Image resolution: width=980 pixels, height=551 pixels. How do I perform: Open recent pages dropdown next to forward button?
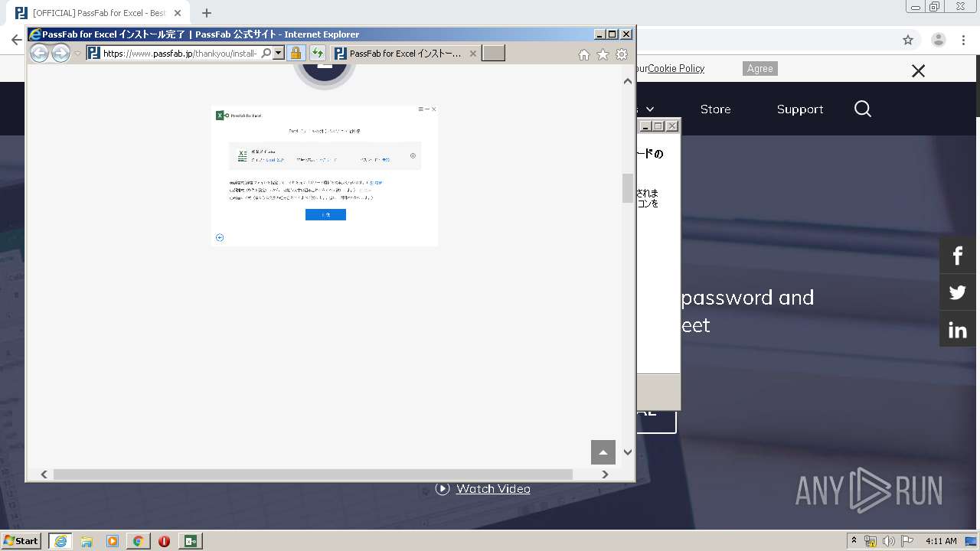tap(77, 54)
